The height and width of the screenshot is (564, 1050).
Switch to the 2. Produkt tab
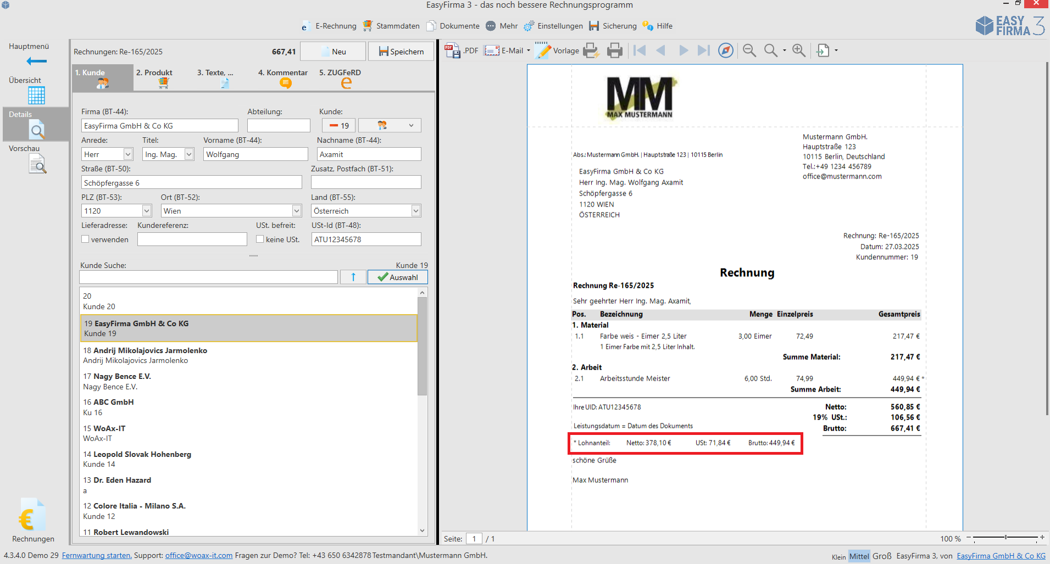[x=164, y=78]
